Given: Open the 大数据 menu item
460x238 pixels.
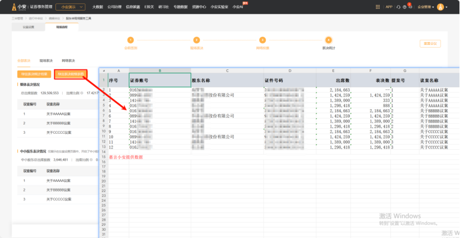Looking at the screenshot, I should point(97,7).
